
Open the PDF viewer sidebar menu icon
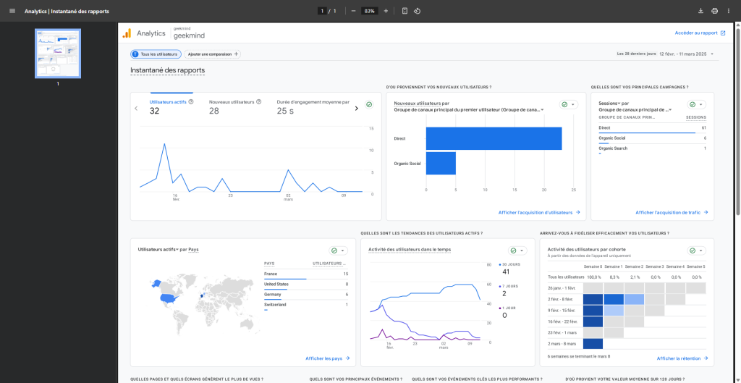(12, 11)
